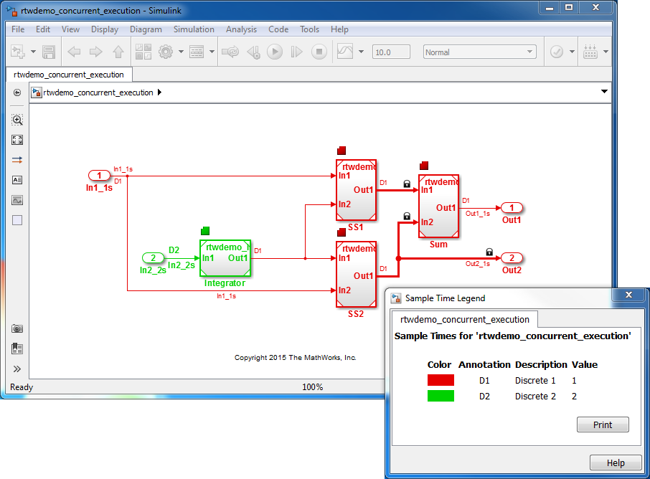Image resolution: width=650 pixels, height=479 pixels.
Task: Click the Image annotation palette icon
Action: (x=17, y=200)
